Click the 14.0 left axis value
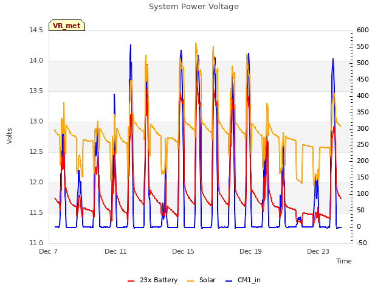This screenshot has height=292, width=389. pos(36,61)
